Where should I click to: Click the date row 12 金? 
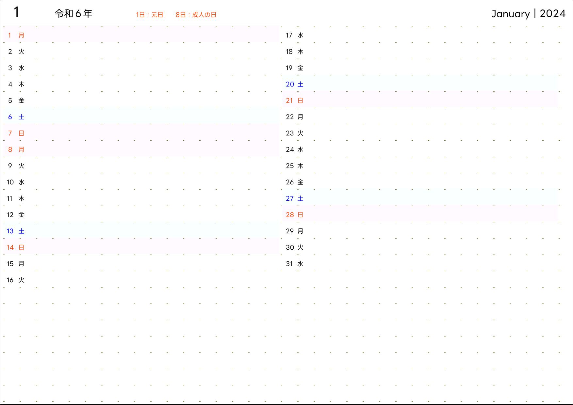click(141, 214)
